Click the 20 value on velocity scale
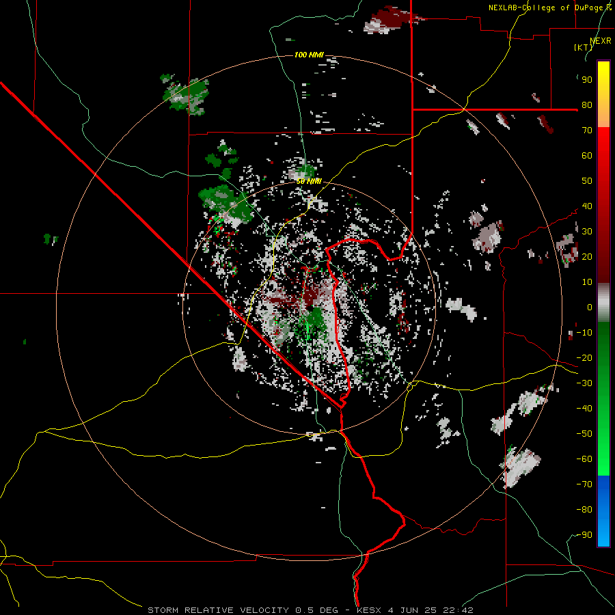Viewport: 615px width, 615px height. coord(587,257)
